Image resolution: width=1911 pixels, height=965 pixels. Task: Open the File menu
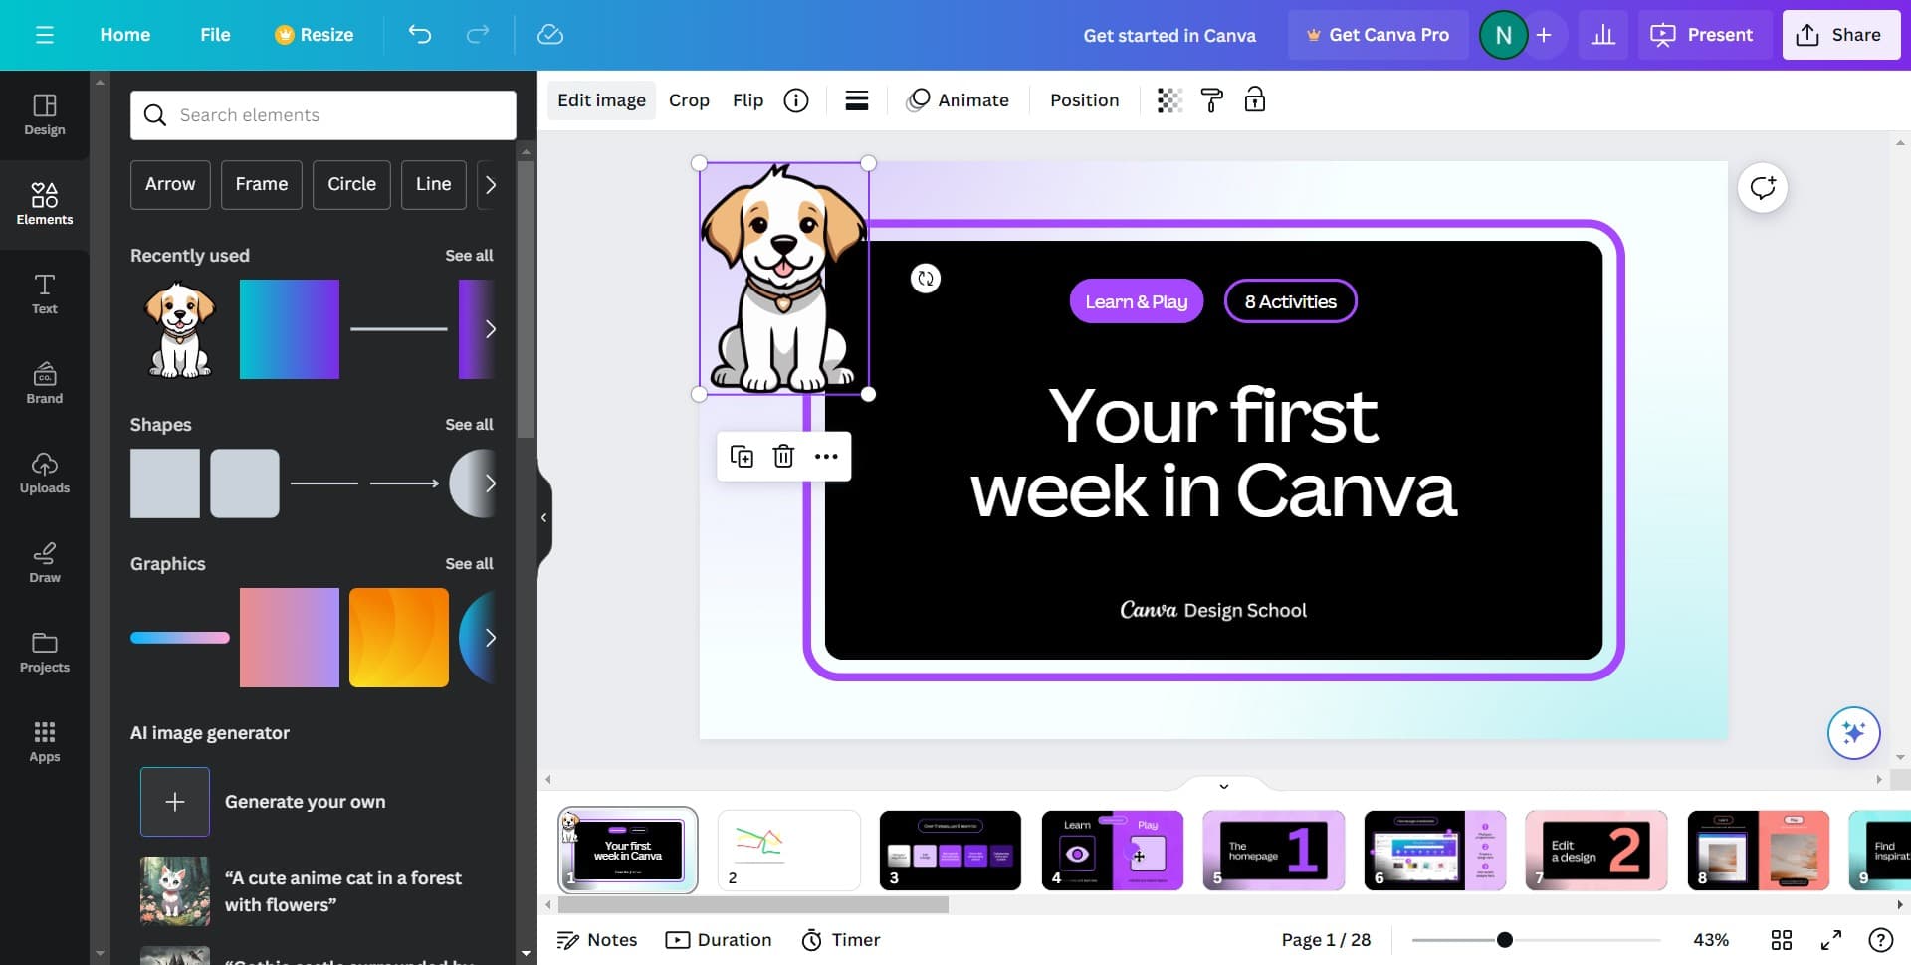tap(215, 35)
